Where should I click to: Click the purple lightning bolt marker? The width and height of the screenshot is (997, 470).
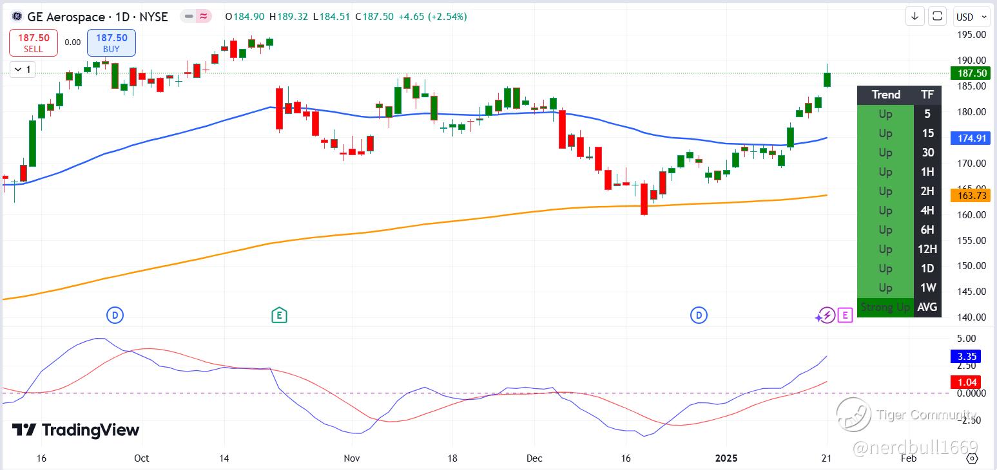point(826,315)
